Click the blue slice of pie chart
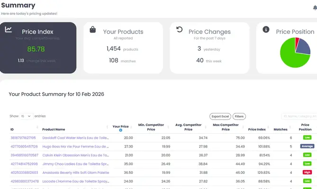This screenshot has height=189, width=317. coord(304,47)
